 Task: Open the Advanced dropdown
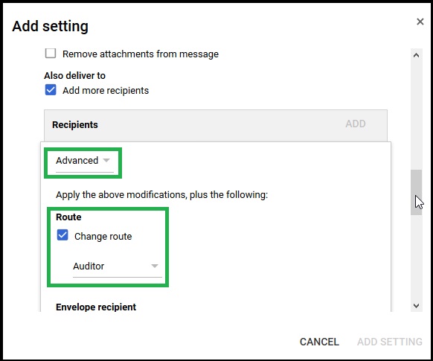pos(85,163)
